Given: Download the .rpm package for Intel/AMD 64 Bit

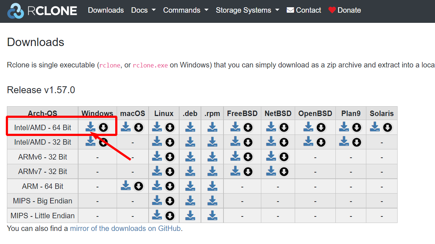Looking at the screenshot, I should point(213,127).
